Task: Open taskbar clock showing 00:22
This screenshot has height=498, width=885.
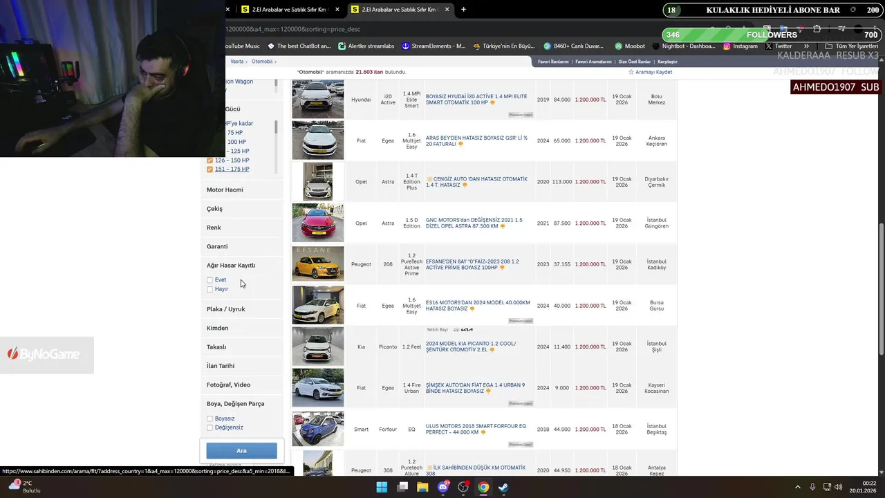Action: tap(864, 487)
